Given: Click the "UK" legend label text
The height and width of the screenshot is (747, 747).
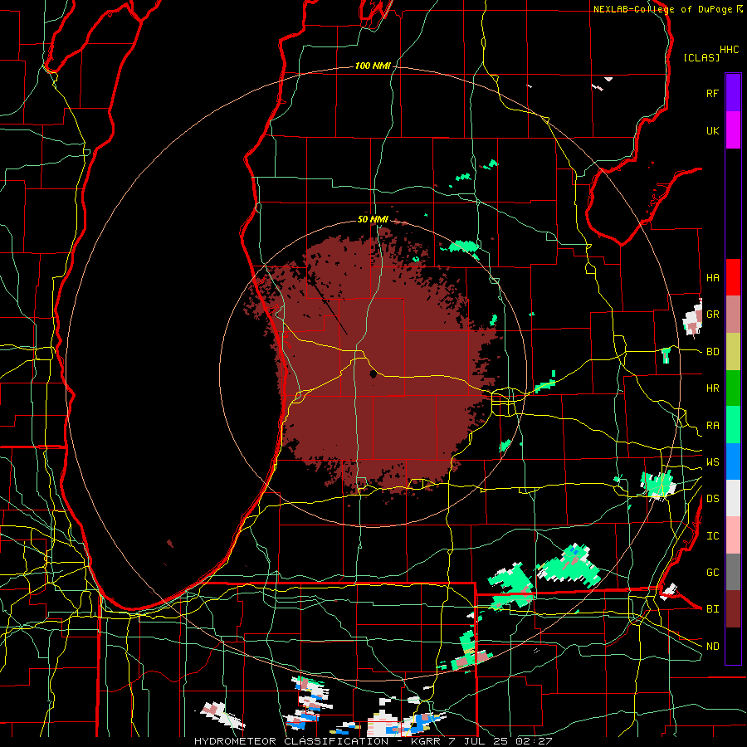Looking at the screenshot, I should (713, 131).
